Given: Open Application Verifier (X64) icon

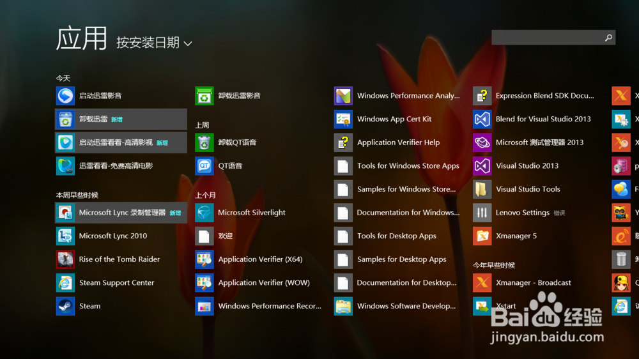Looking at the screenshot, I should pos(204,259).
